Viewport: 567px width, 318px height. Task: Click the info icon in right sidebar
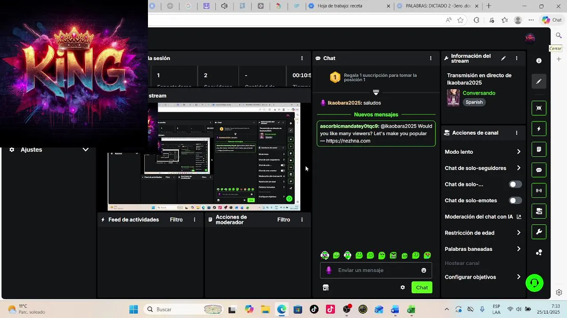click(539, 61)
